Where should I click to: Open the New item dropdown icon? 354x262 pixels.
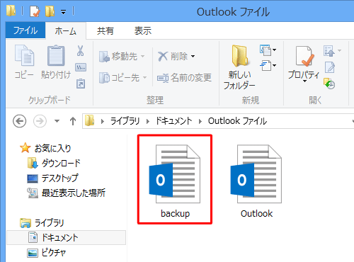click(268, 50)
